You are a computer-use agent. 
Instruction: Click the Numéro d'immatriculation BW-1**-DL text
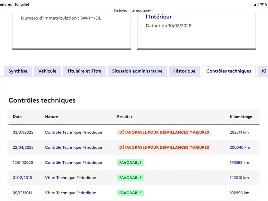(61, 18)
